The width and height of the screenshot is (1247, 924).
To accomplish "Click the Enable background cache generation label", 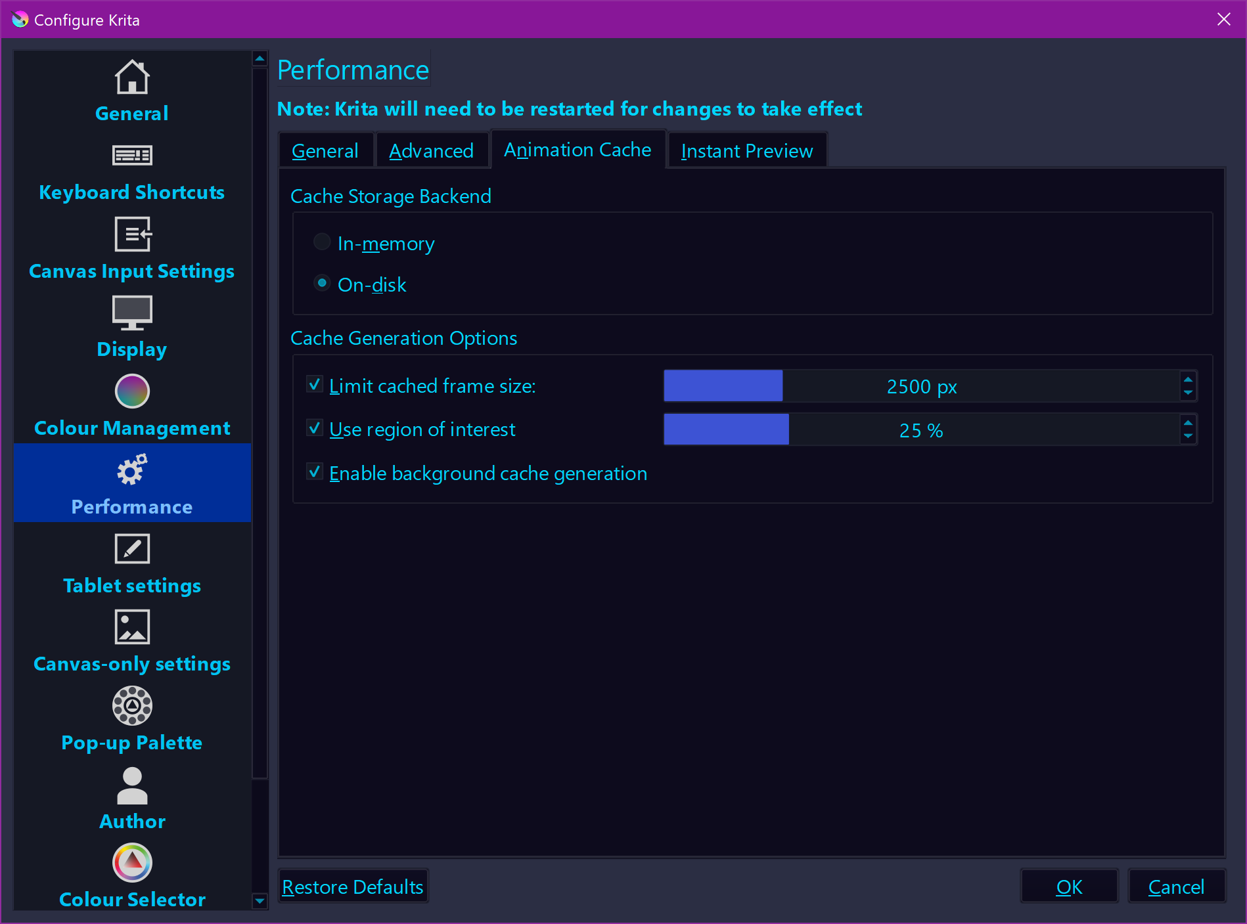I will click(x=488, y=473).
